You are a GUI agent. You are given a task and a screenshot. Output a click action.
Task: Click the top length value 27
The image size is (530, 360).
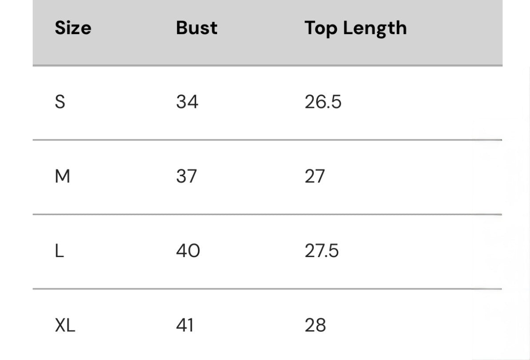click(315, 177)
